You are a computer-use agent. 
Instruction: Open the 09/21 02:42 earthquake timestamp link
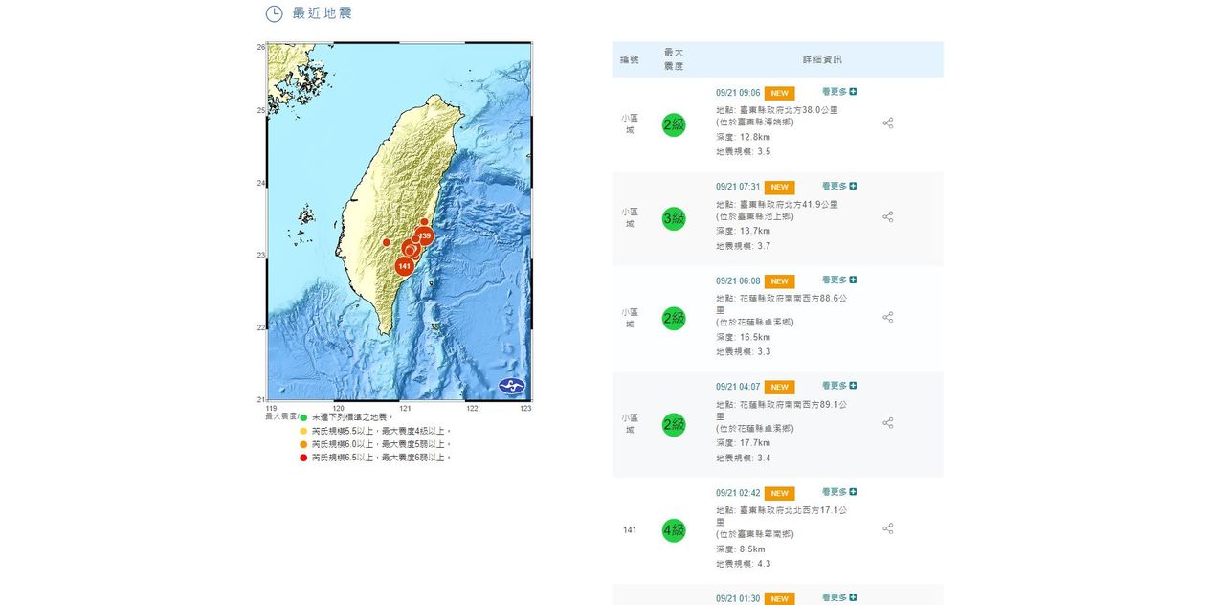pos(738,493)
